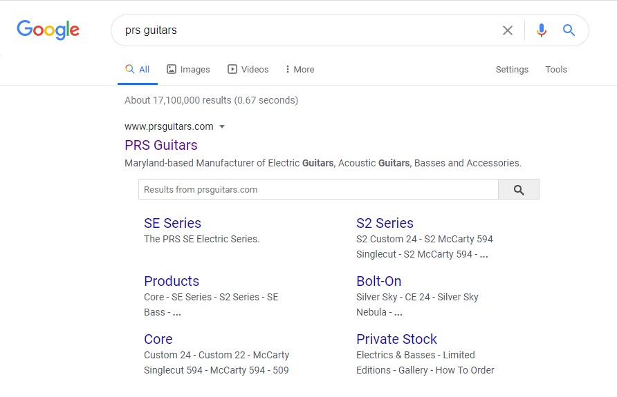This screenshot has height=397, width=617.
Task: Click the Google logo
Action: point(48,30)
